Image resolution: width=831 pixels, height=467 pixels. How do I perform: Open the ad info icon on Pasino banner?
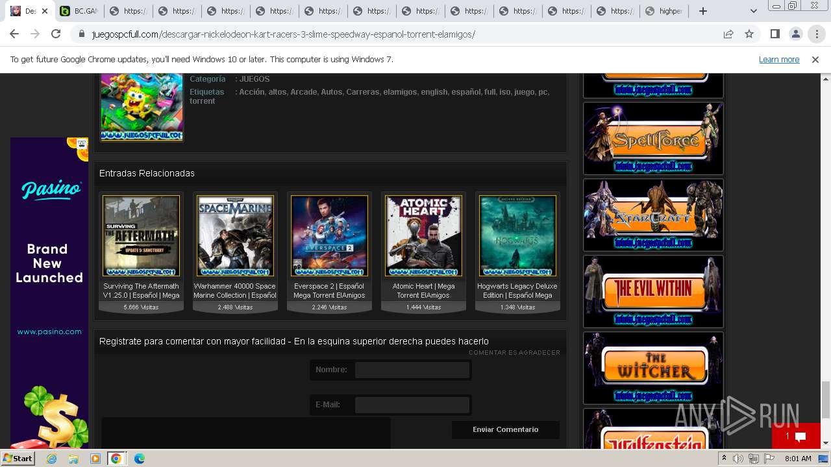click(82, 143)
